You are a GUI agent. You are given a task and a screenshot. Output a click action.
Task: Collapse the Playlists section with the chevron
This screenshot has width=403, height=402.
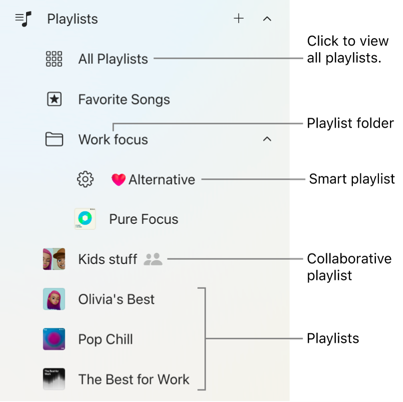click(267, 19)
